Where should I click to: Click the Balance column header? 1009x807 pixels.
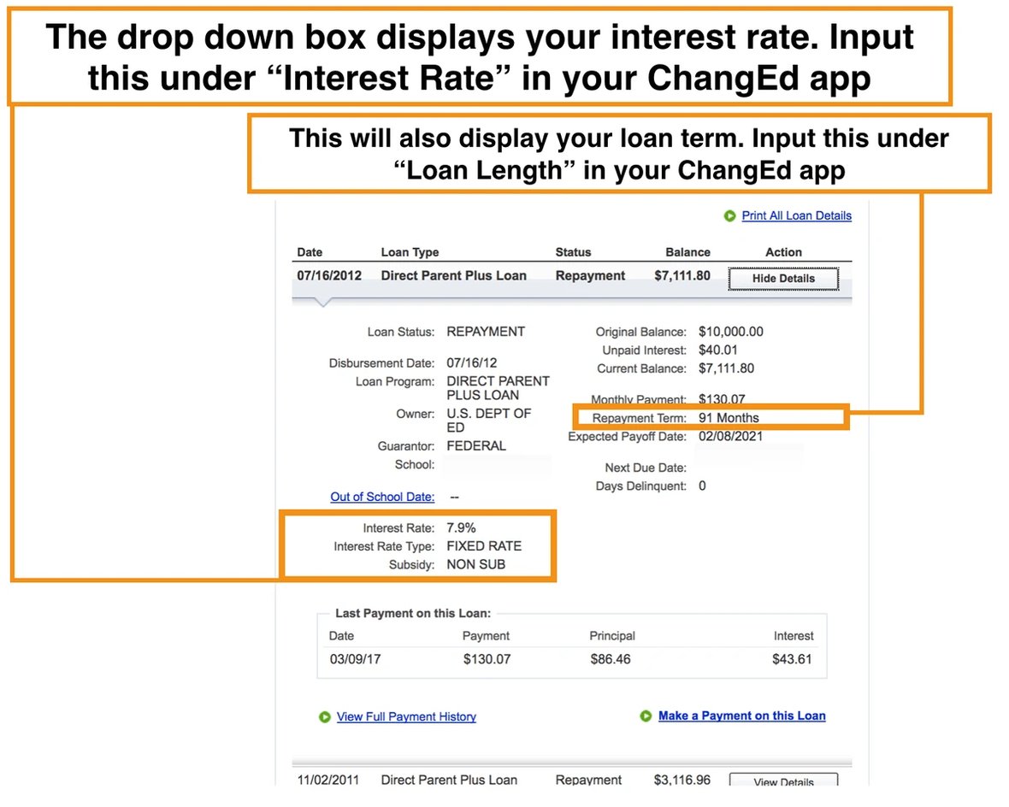click(x=687, y=252)
